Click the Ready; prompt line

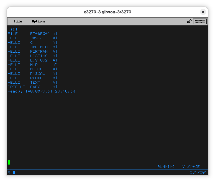point(41,91)
